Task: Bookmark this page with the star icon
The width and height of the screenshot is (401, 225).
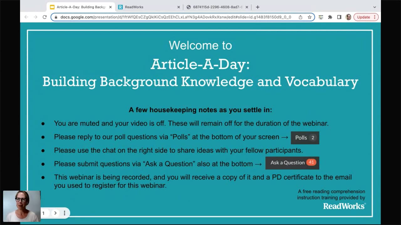Action: coord(310,17)
